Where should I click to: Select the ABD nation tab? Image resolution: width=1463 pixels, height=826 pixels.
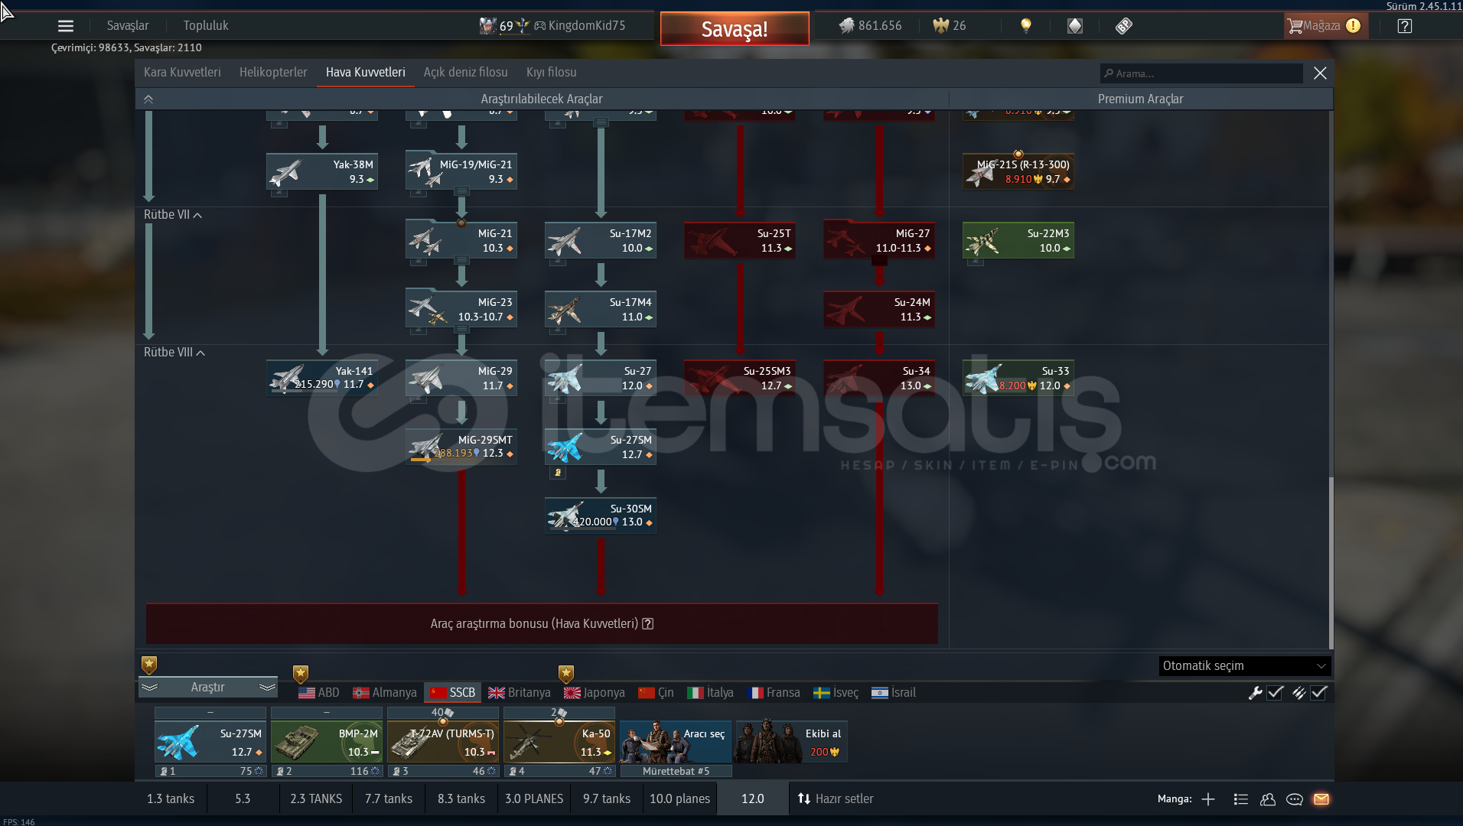318,693
